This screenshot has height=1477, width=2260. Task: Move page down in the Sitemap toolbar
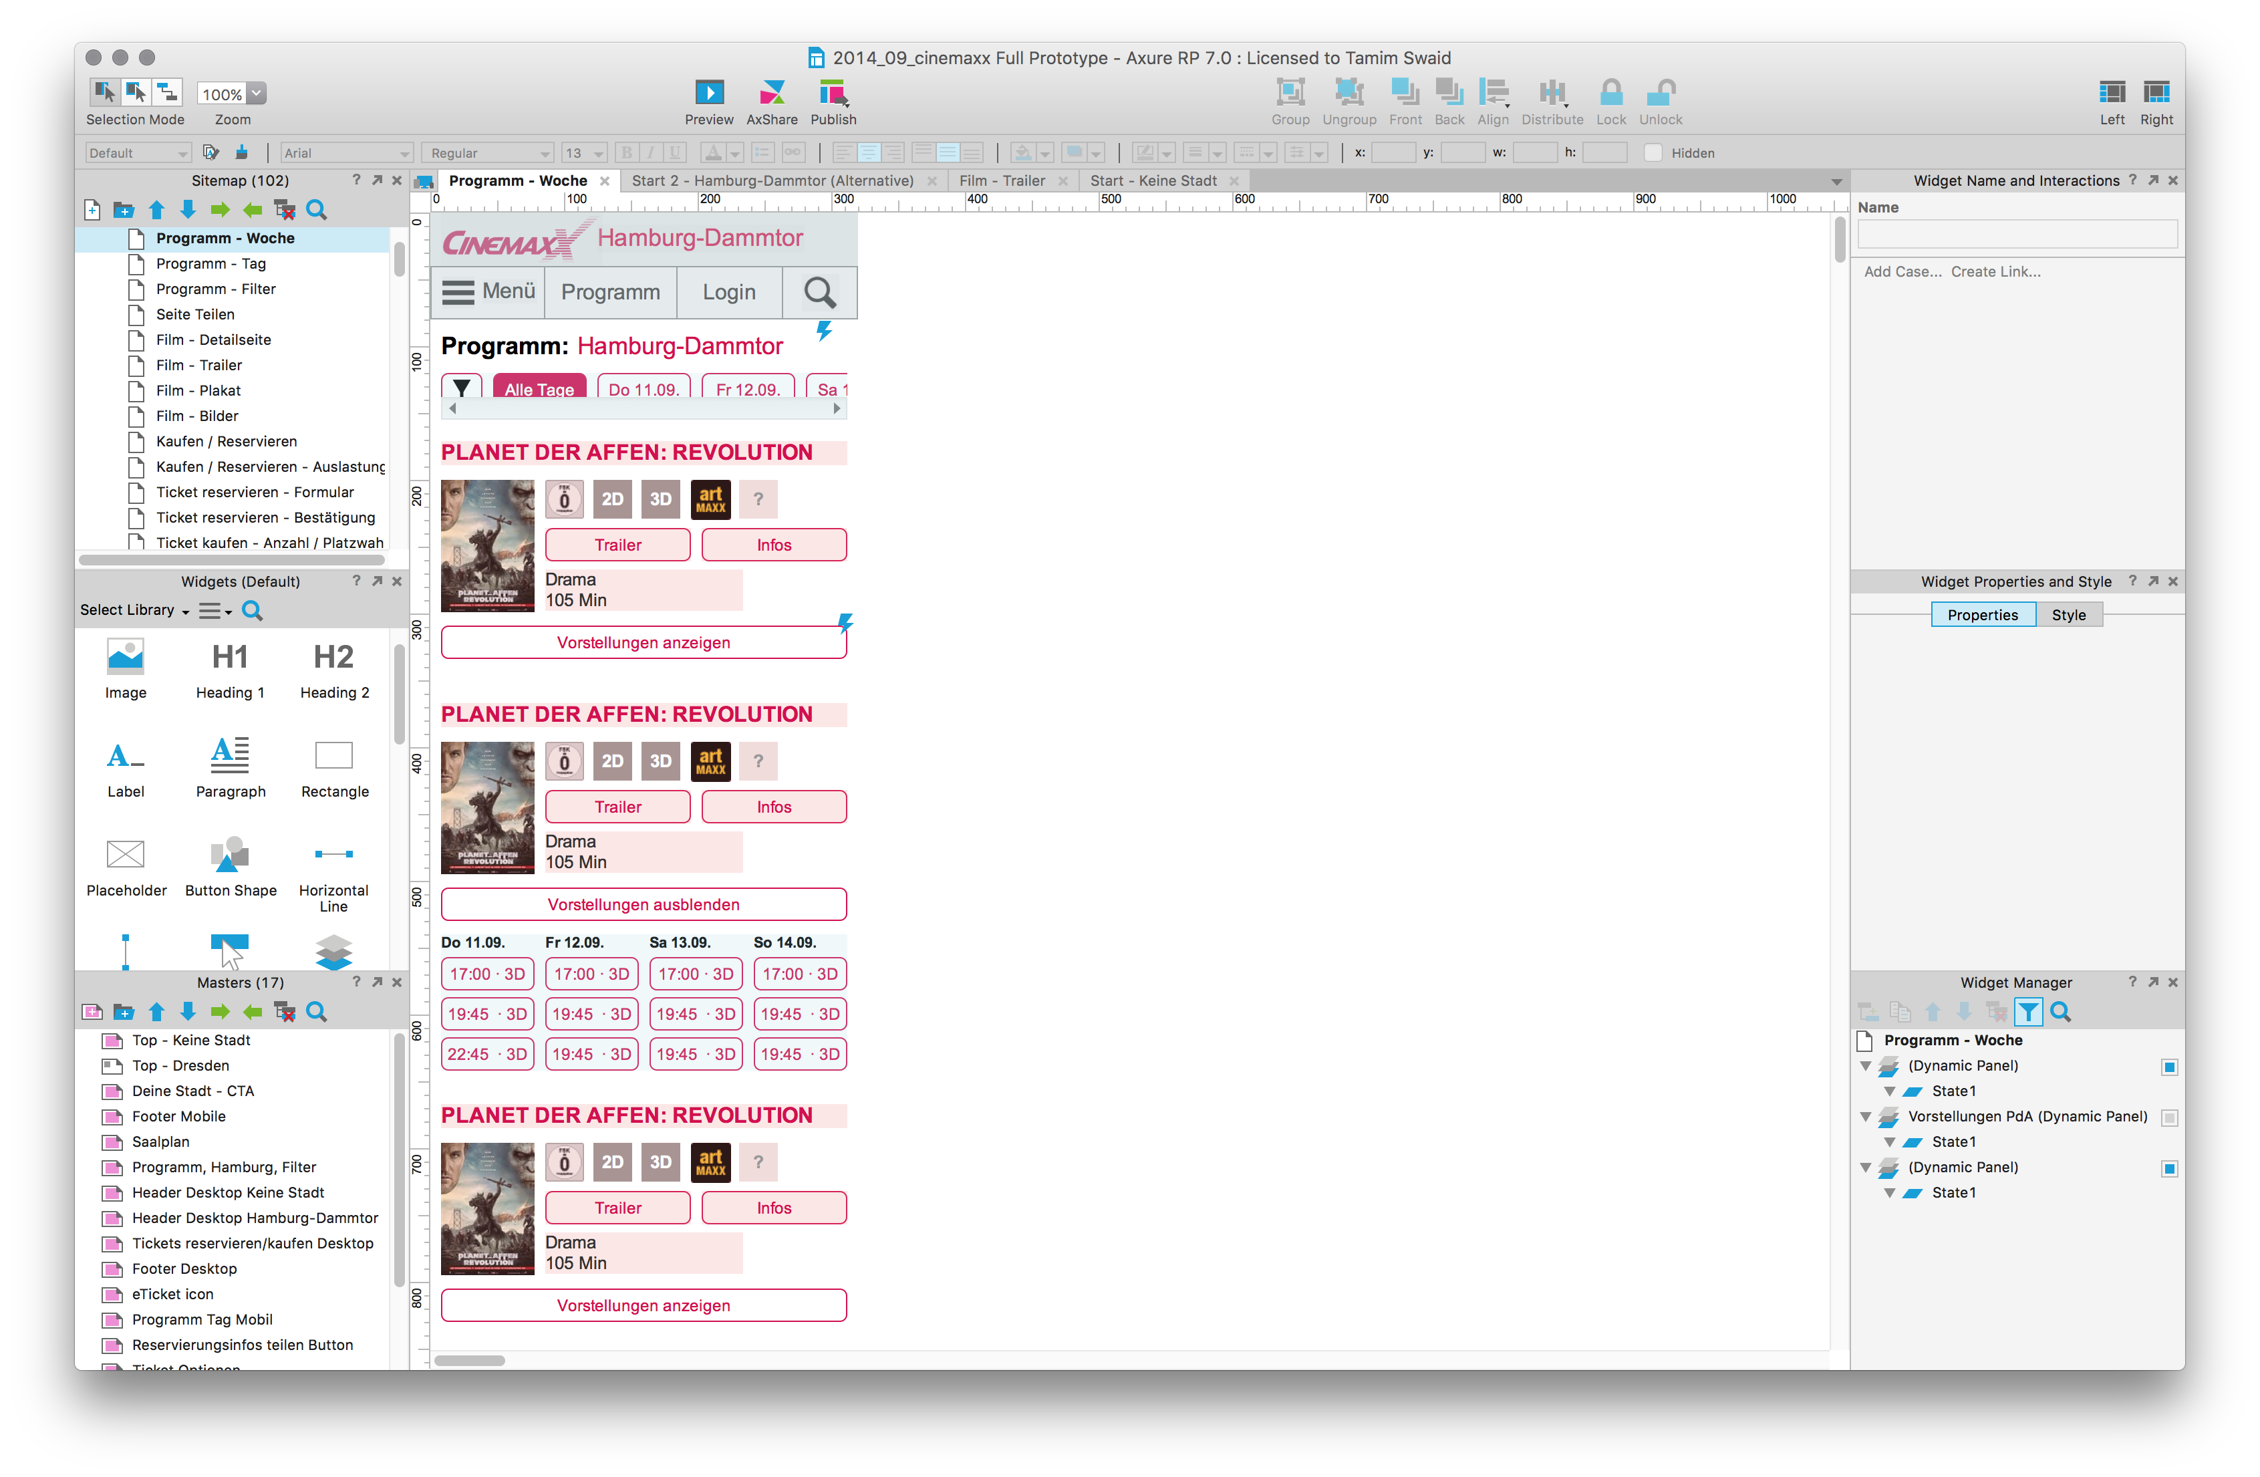tap(188, 210)
